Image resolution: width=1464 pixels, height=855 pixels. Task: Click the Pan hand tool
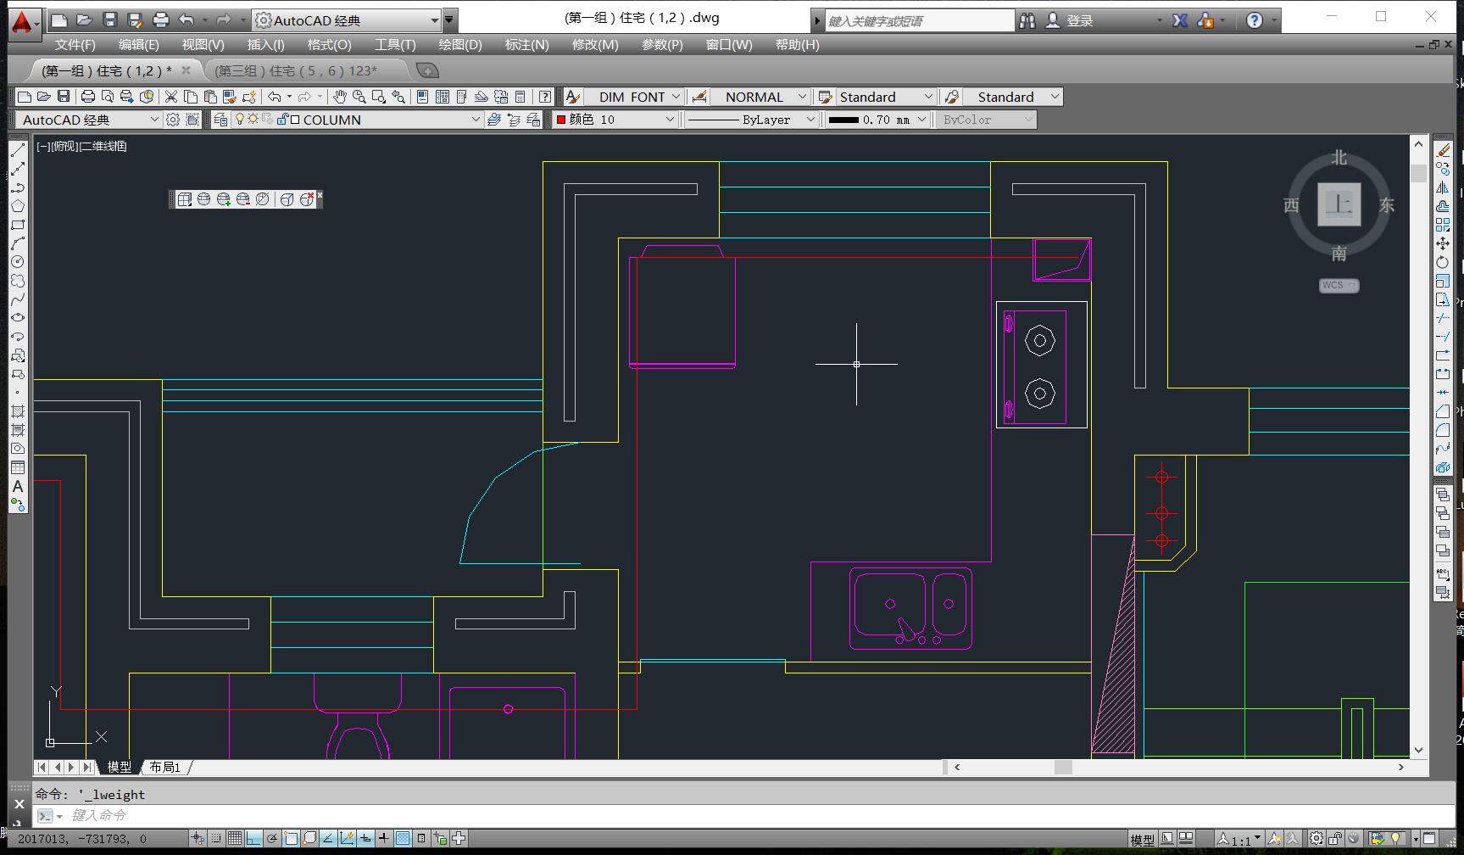point(340,97)
